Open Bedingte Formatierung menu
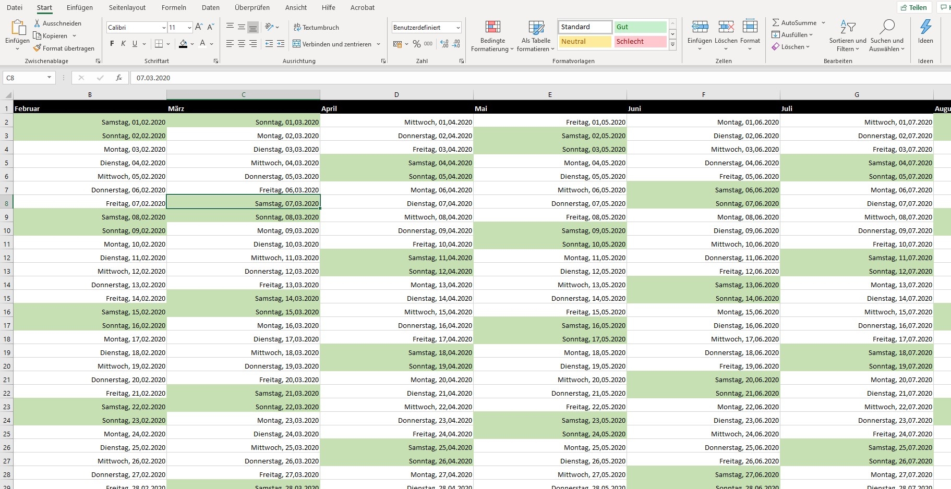This screenshot has height=489, width=951. click(492, 36)
